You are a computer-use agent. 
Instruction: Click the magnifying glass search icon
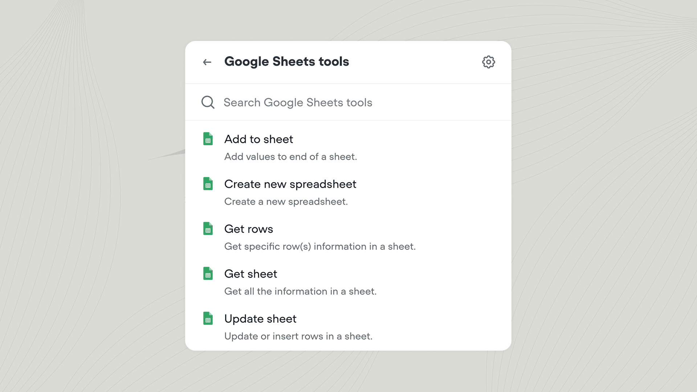208,102
